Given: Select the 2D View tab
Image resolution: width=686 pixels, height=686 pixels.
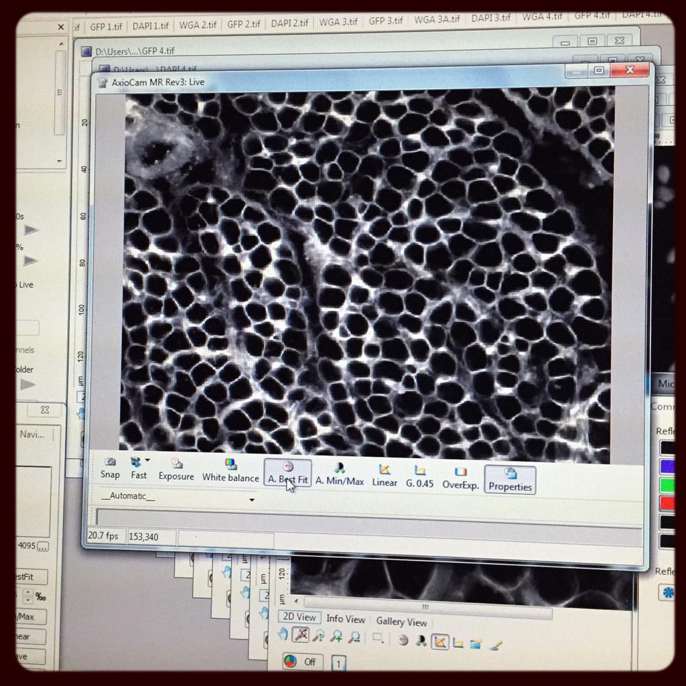Looking at the screenshot, I should coord(299,617).
